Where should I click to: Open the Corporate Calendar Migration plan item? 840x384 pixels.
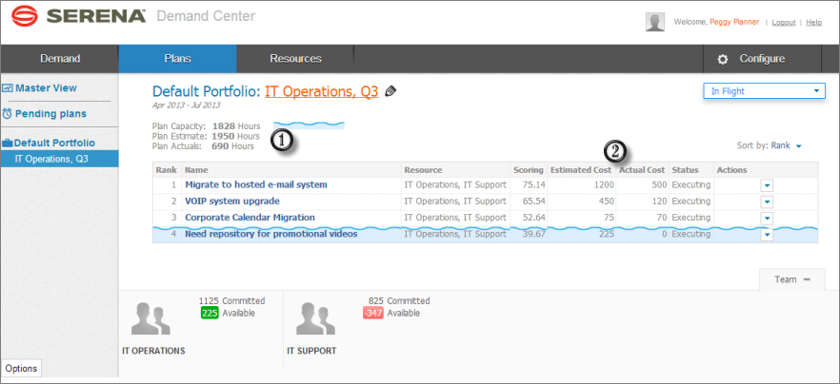[242, 218]
